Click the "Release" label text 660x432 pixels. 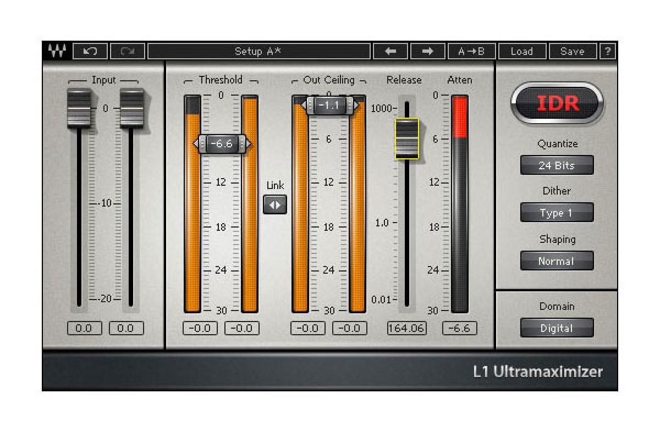coord(404,80)
